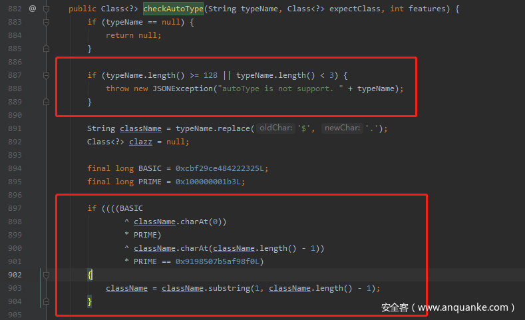The width and height of the screenshot is (525, 320).
Task: Collapse the typeName null check fold at line 883
Action: pos(46,22)
